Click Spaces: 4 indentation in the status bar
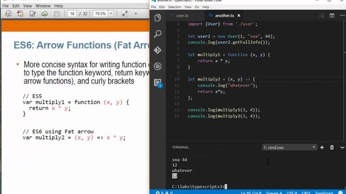The image size is (346, 194). click(x=274, y=193)
